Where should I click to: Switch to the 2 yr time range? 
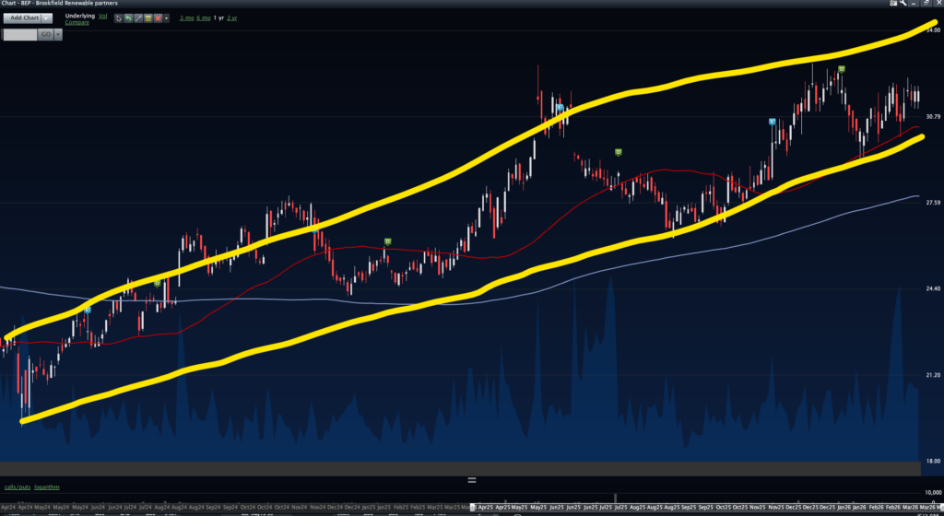click(231, 18)
